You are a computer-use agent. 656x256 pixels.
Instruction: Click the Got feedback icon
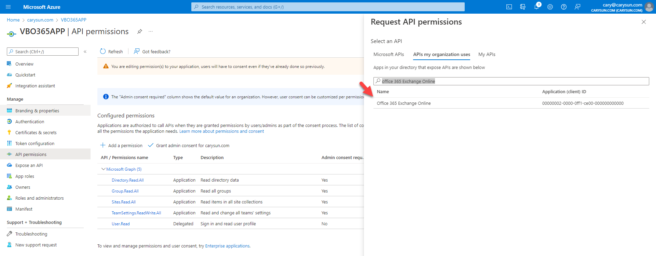coord(137,52)
